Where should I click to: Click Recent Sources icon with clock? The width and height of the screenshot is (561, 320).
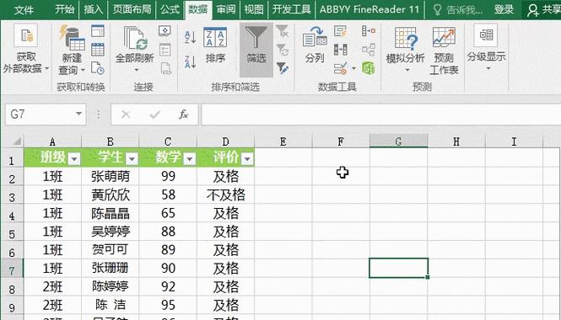pos(98,68)
